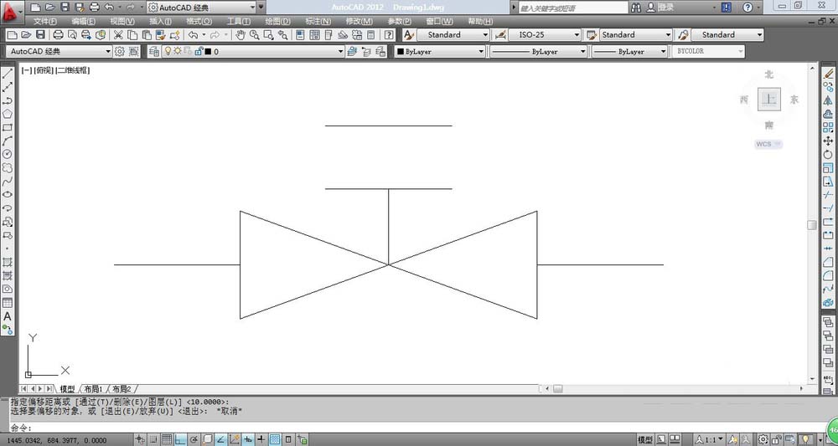The height and width of the screenshot is (446, 838).
Task: Toggle the layer lock icon in layer dropdown
Action: (199, 51)
